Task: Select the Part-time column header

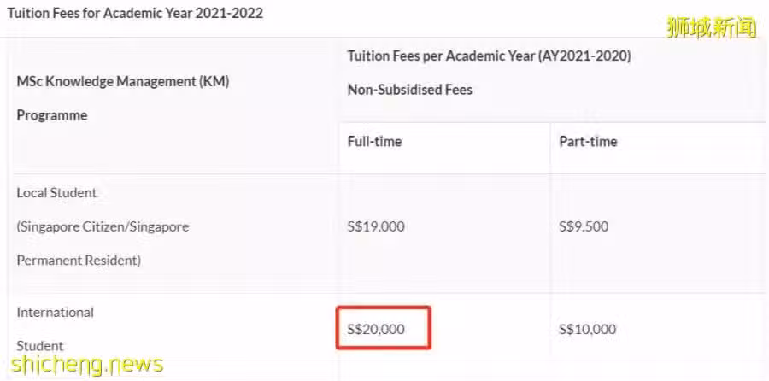Action: 588,142
